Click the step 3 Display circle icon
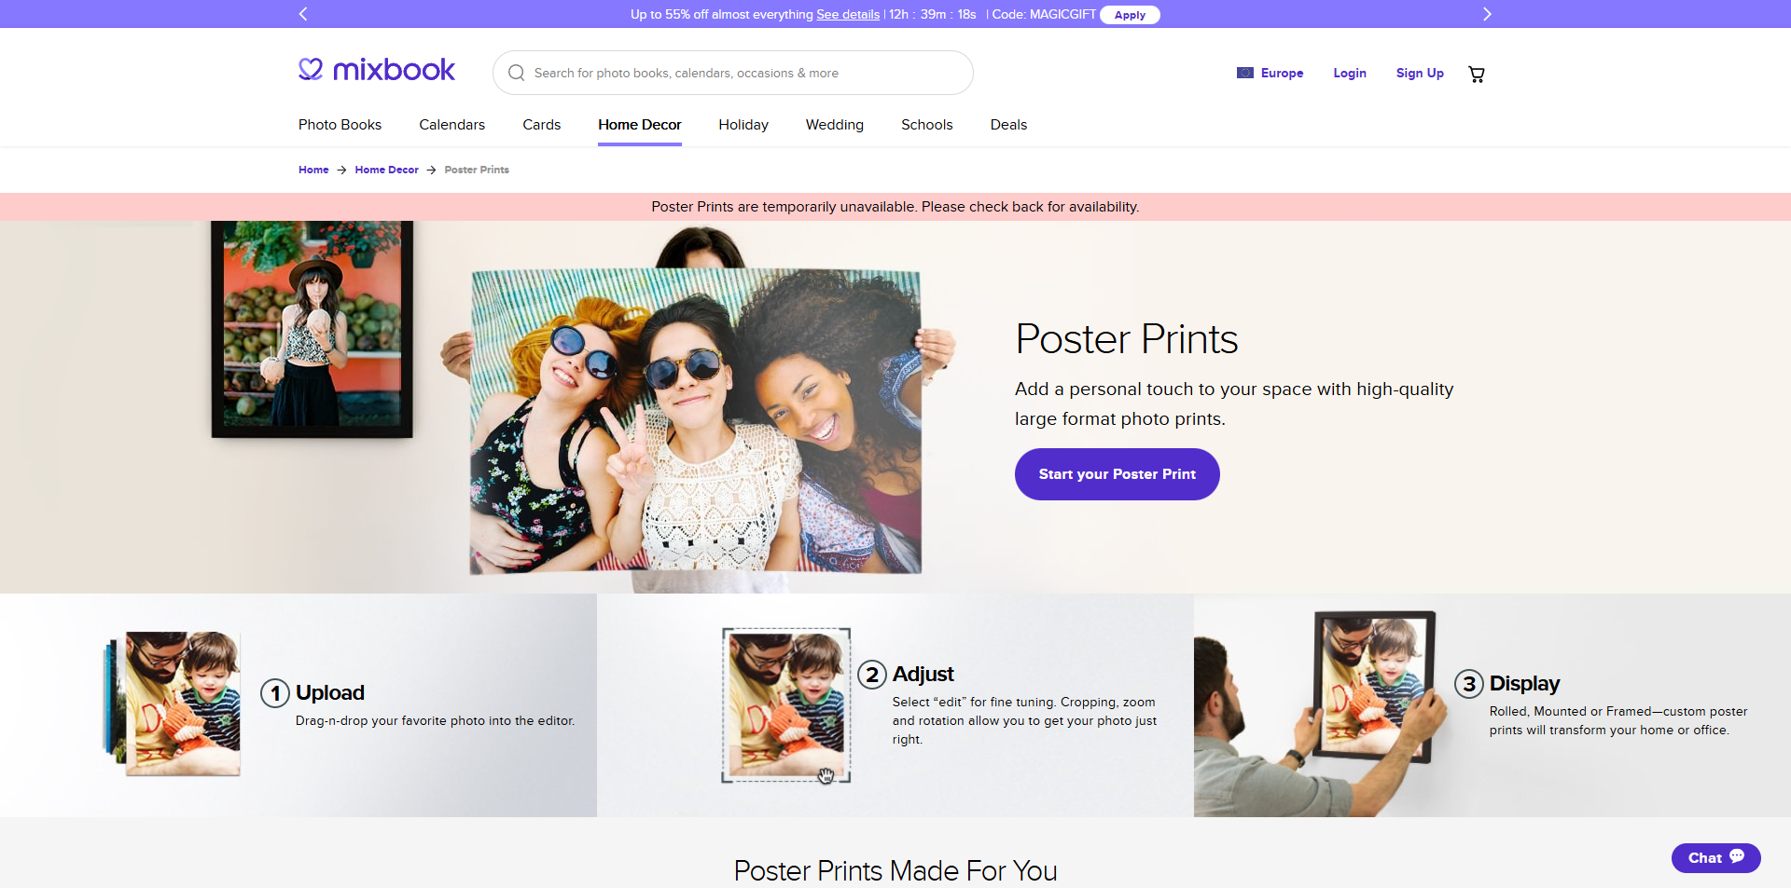Viewport: 1791px width, 888px height. click(x=1471, y=683)
